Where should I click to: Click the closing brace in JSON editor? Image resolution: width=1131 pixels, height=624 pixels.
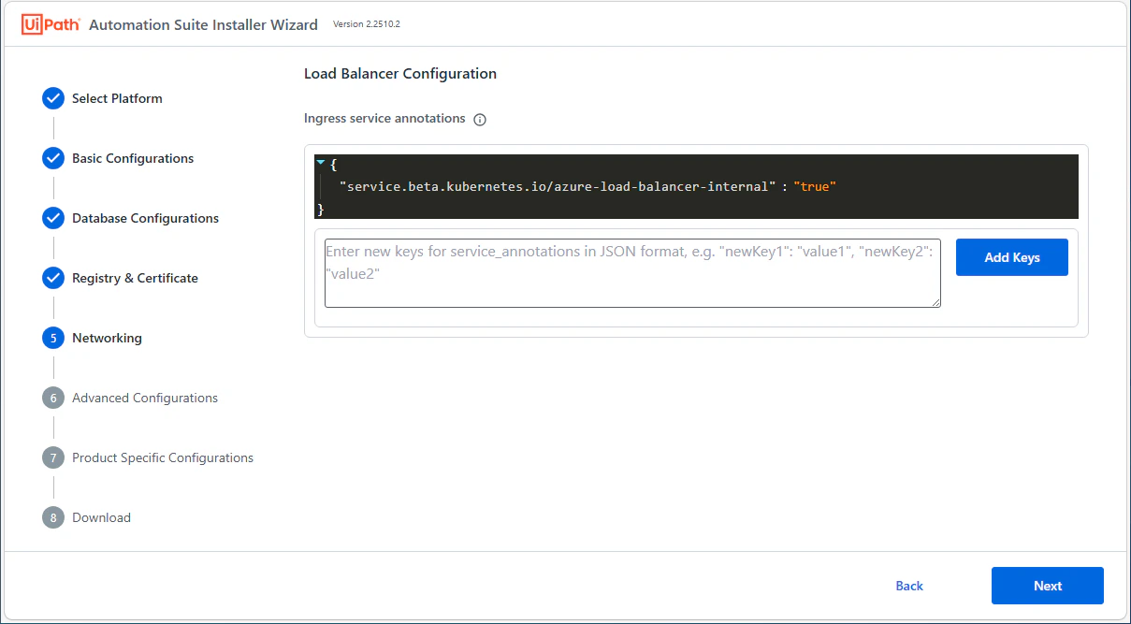point(321,208)
